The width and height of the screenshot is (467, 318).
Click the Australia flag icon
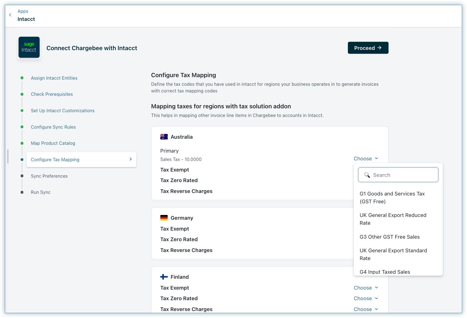164,137
